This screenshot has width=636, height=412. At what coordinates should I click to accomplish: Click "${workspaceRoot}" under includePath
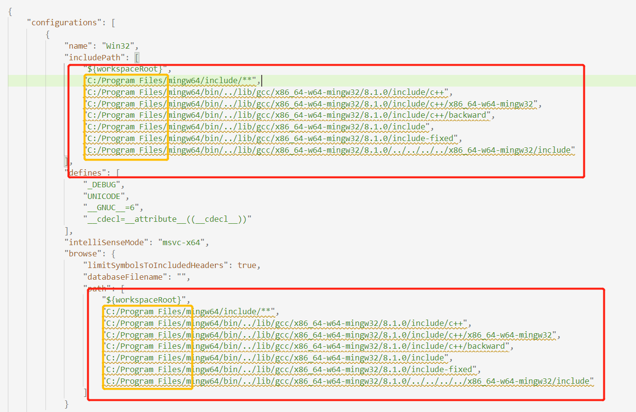pyautogui.click(x=125, y=69)
